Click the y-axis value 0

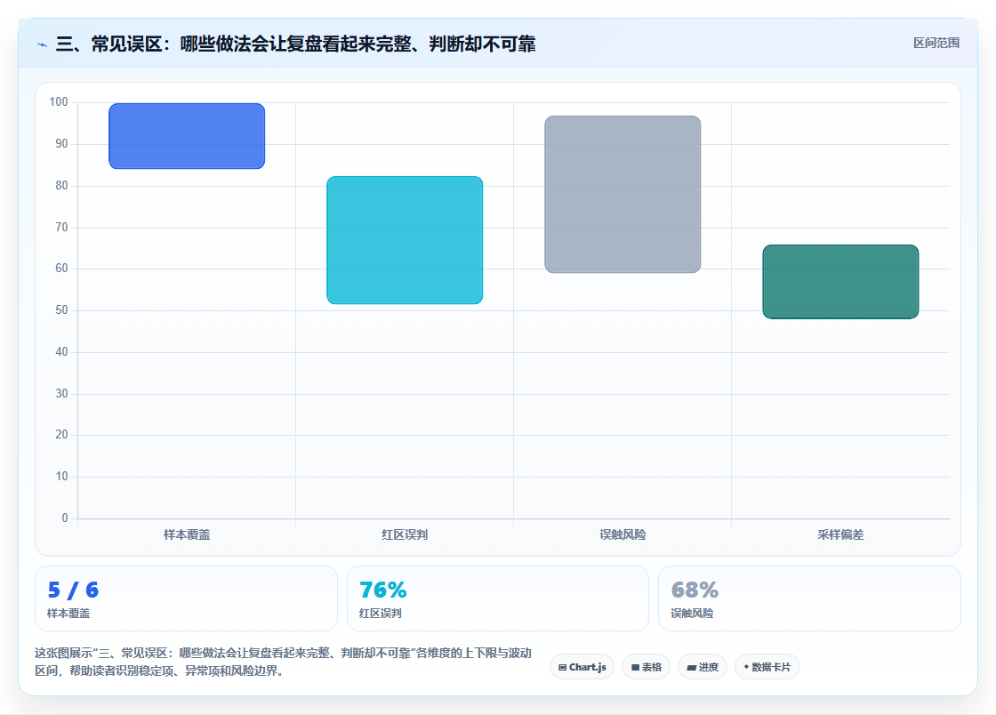(x=64, y=518)
